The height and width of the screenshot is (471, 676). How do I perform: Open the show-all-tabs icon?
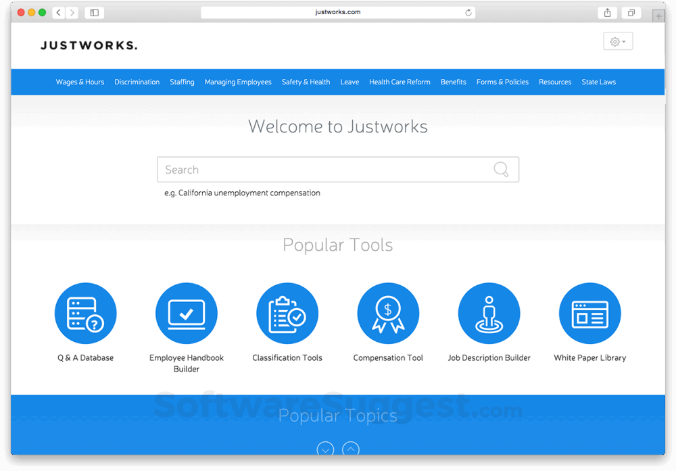pyautogui.click(x=631, y=12)
